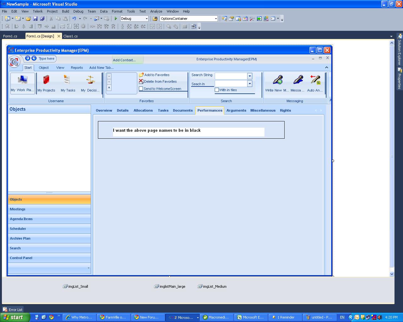This screenshot has width=403, height=322.
Task: Open the Search String dropdown arrow
Action: click(250, 76)
